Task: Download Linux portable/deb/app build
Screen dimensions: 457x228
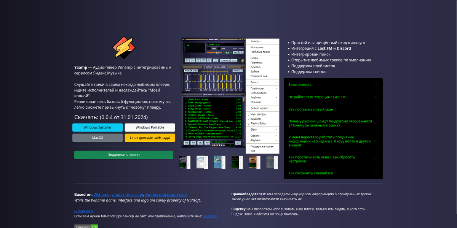Action: [x=150, y=138]
